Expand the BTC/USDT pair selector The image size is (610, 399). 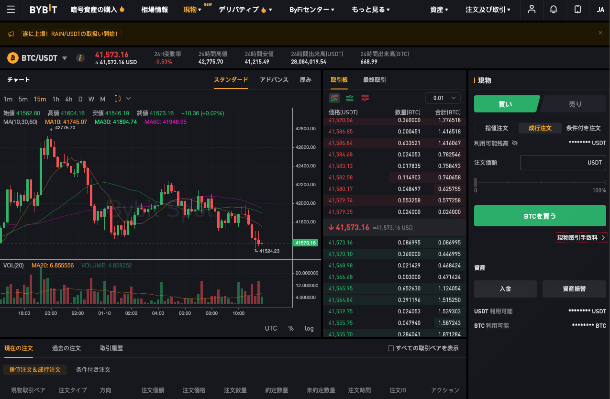coord(65,58)
